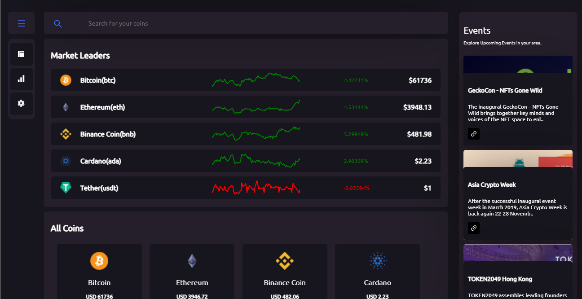Click the Ethereum logo in Market Leaders
The width and height of the screenshot is (582, 299).
tap(66, 107)
